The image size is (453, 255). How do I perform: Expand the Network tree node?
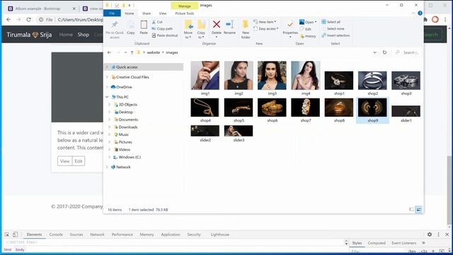click(107, 167)
